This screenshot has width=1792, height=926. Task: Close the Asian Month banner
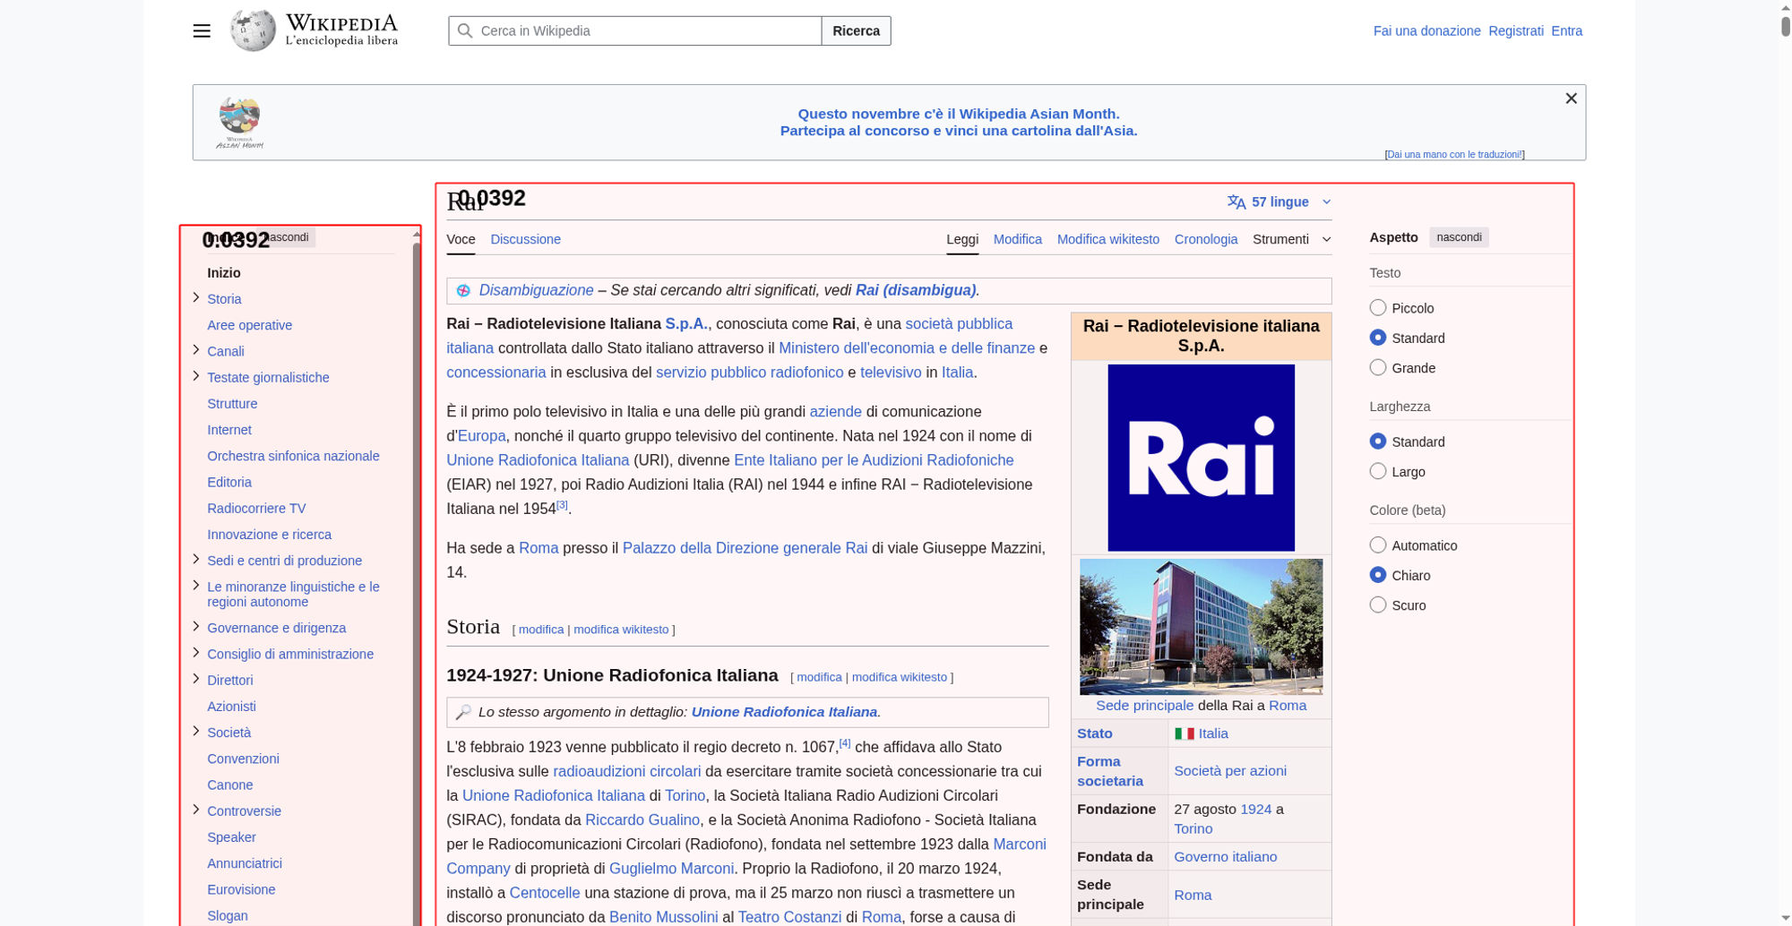[x=1571, y=99]
